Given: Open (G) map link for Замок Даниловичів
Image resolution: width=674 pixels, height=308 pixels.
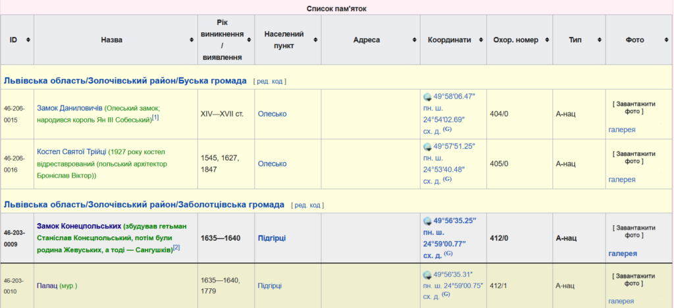Looking at the screenshot, I should (447, 129).
